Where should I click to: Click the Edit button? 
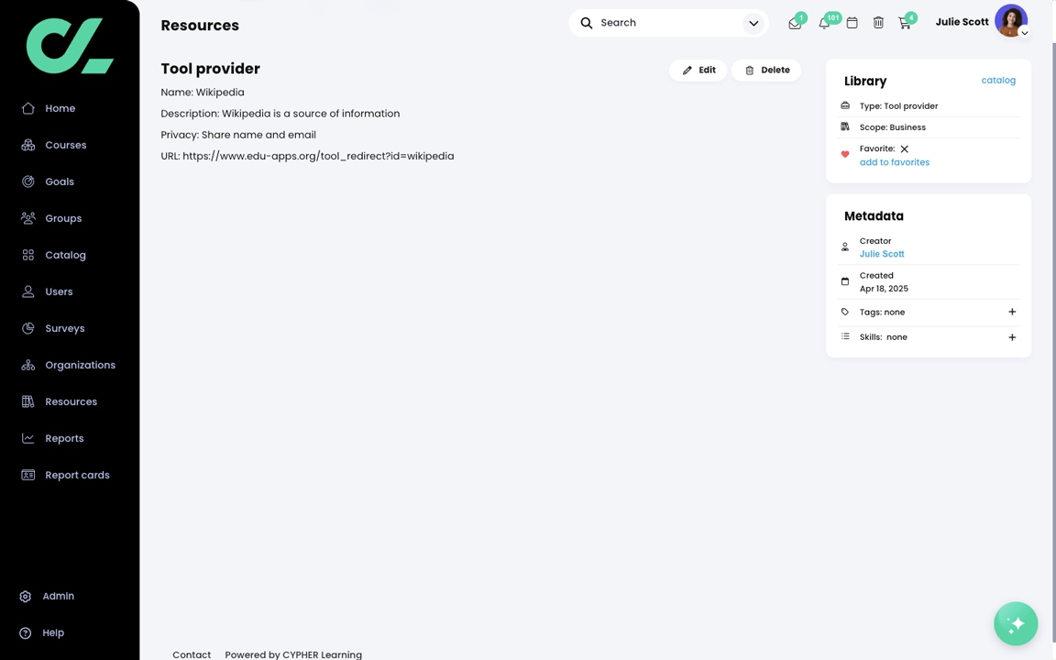pos(698,70)
